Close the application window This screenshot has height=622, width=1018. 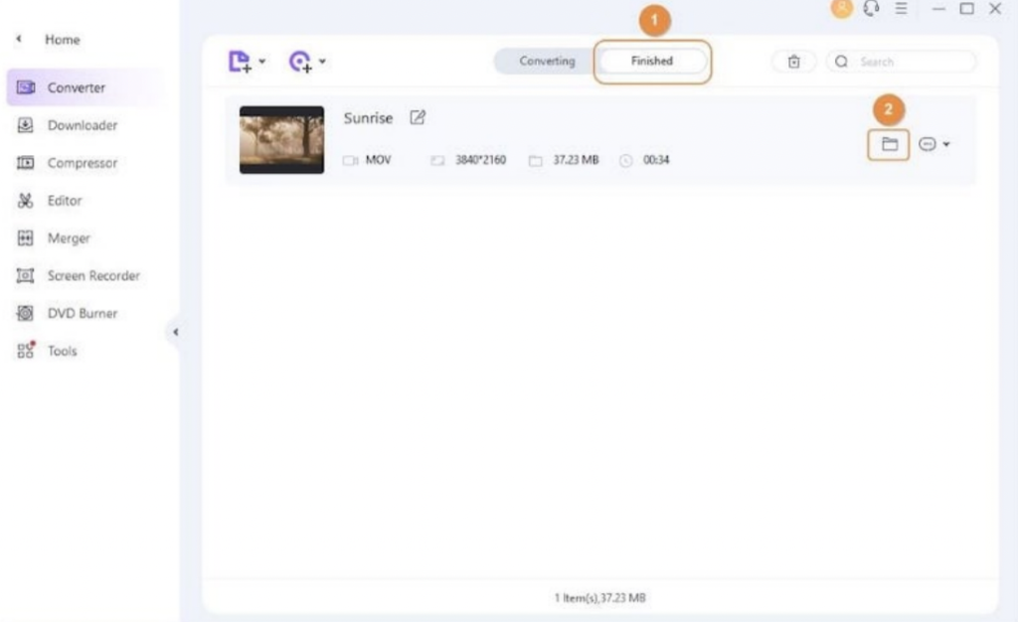[994, 8]
